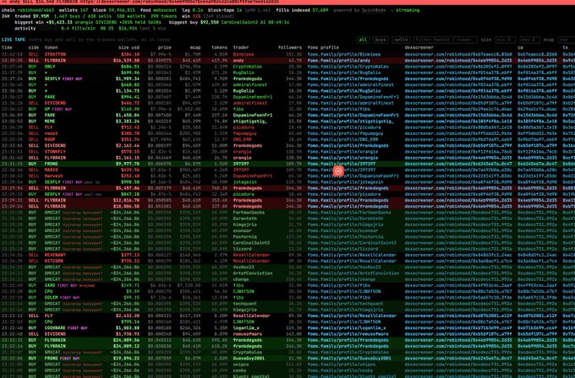Image resolution: width=575 pixels, height=378 pixels.
Task: Open fomo.family profile link for DNS_ERR
Action: click(342, 140)
